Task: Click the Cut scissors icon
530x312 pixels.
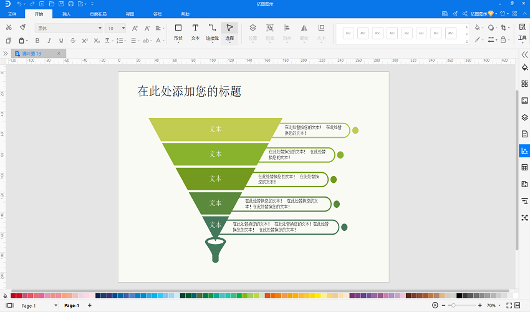Action: point(9,27)
